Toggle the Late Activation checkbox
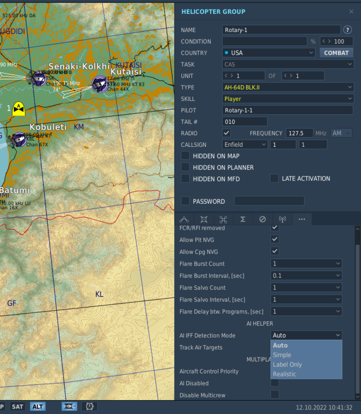Image resolution: width=361 pixels, height=414 pixels. coord(274,178)
